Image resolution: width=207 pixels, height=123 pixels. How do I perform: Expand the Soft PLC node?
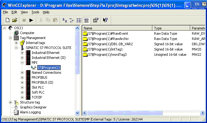pyautogui.click(x=22, y=92)
